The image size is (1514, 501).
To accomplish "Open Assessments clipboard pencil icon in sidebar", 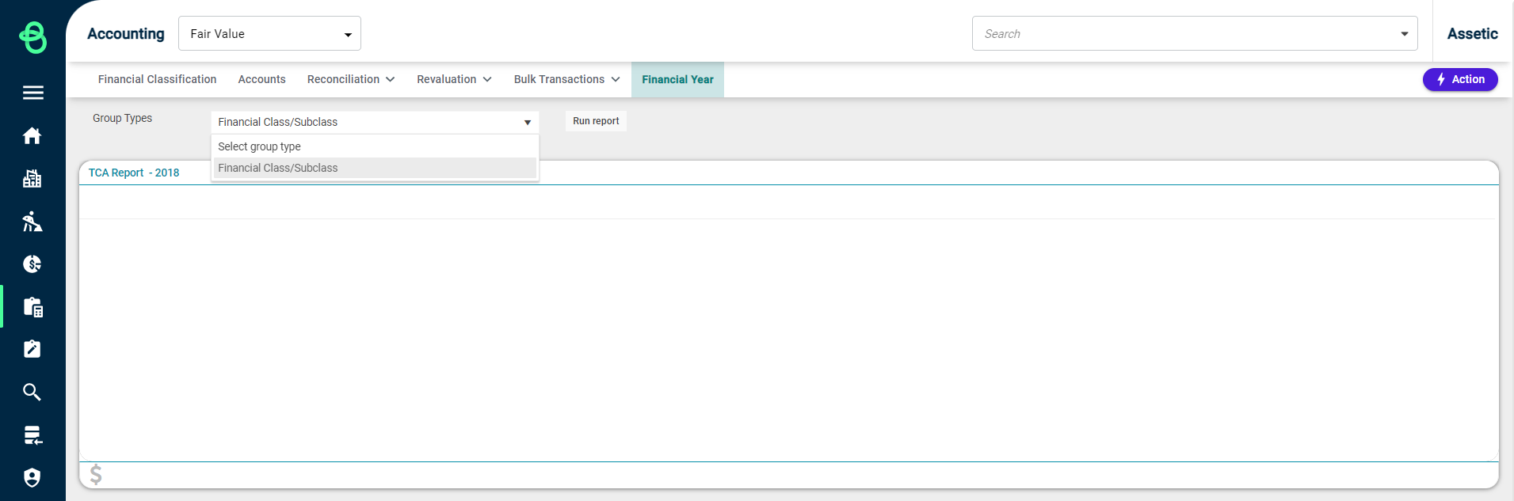I will [x=32, y=349].
